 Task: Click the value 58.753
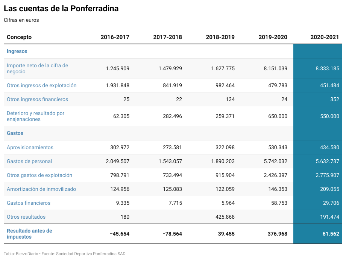tap(279, 203)
